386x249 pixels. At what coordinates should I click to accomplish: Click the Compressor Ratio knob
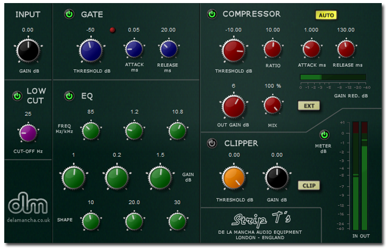273,49
